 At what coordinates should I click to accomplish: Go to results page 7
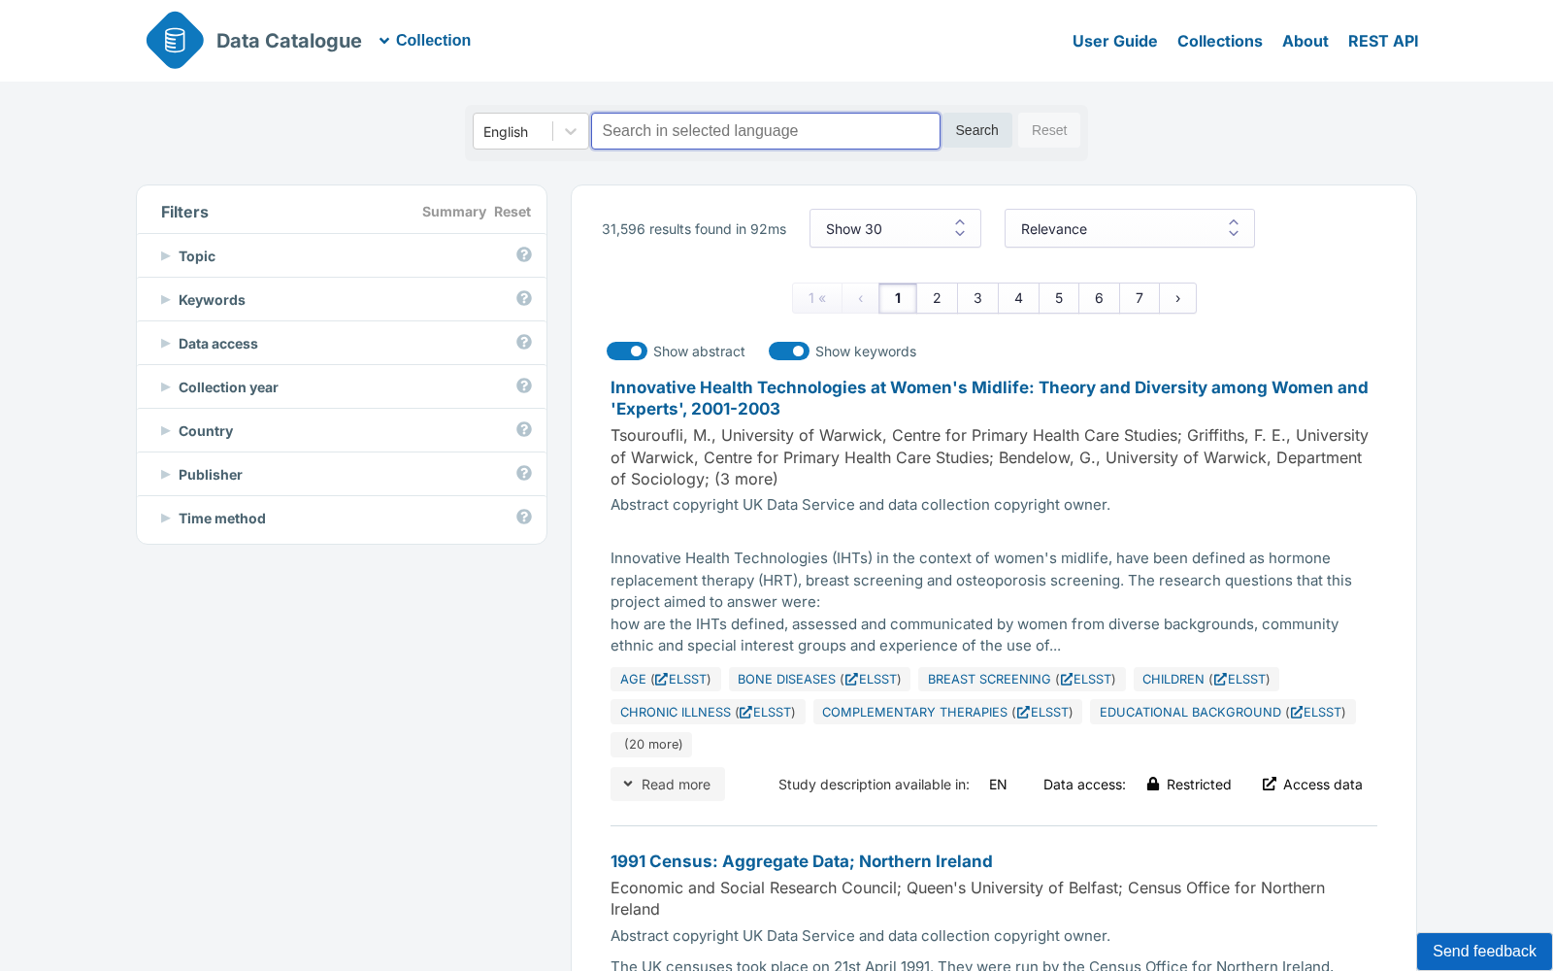[1140, 298]
